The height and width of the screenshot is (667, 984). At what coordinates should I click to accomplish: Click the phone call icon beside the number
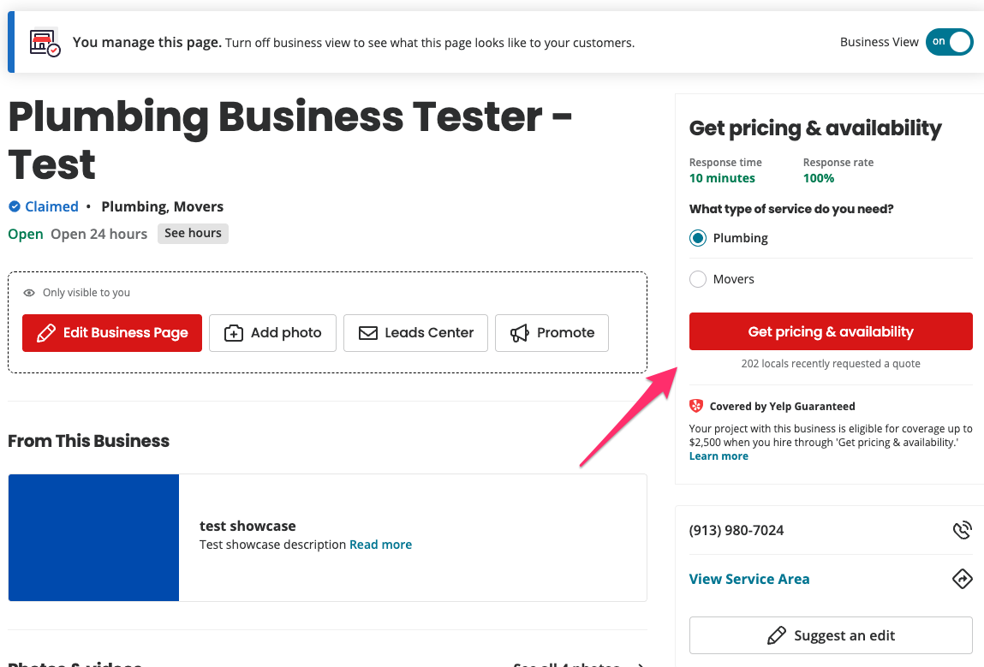click(962, 530)
